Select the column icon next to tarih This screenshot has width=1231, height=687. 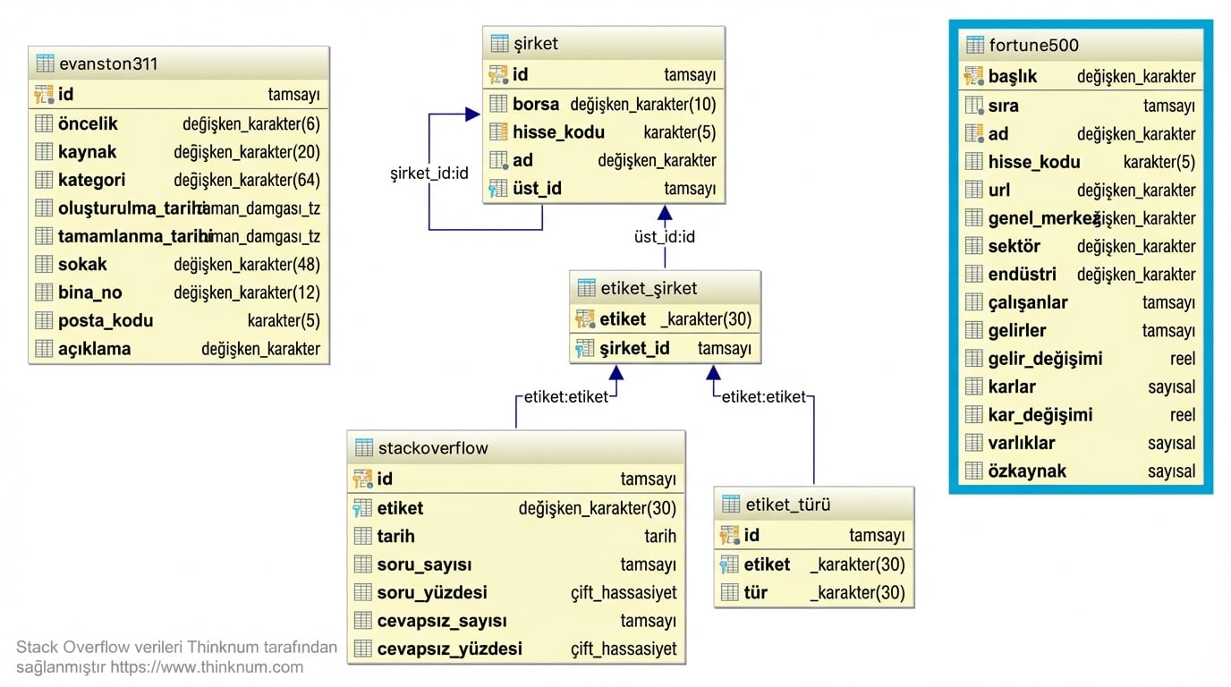coord(363,537)
